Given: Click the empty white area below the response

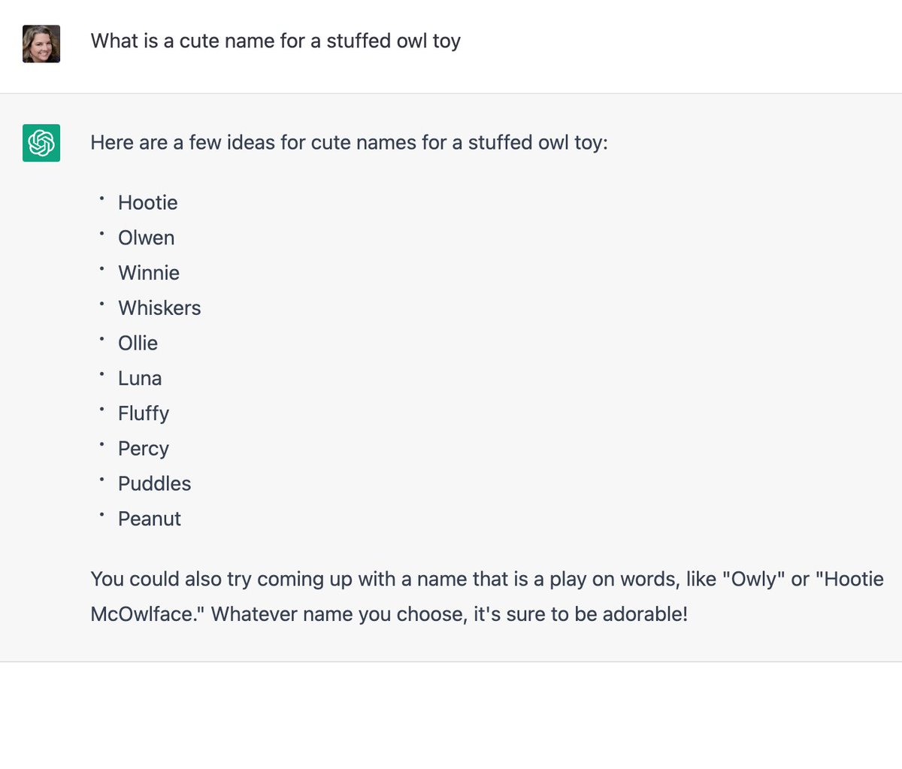Looking at the screenshot, I should click(451, 716).
